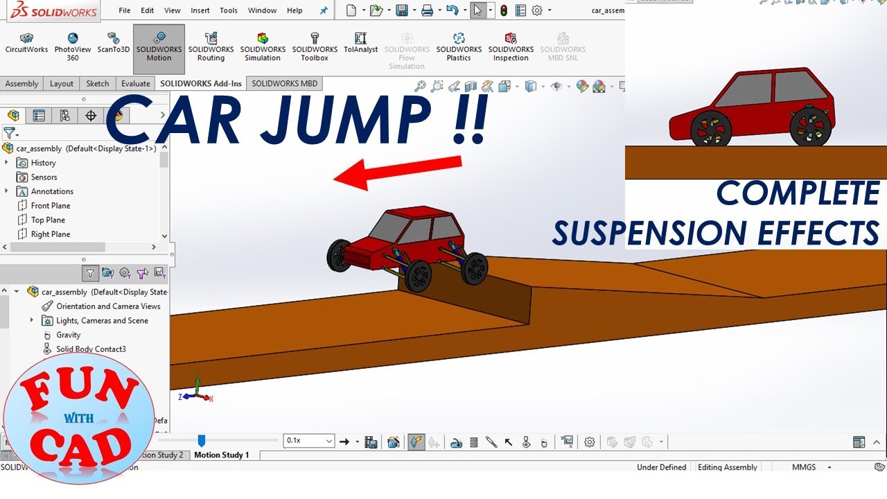Image resolution: width=887 pixels, height=499 pixels.
Task: Expand the Annotations folder
Action: point(7,191)
